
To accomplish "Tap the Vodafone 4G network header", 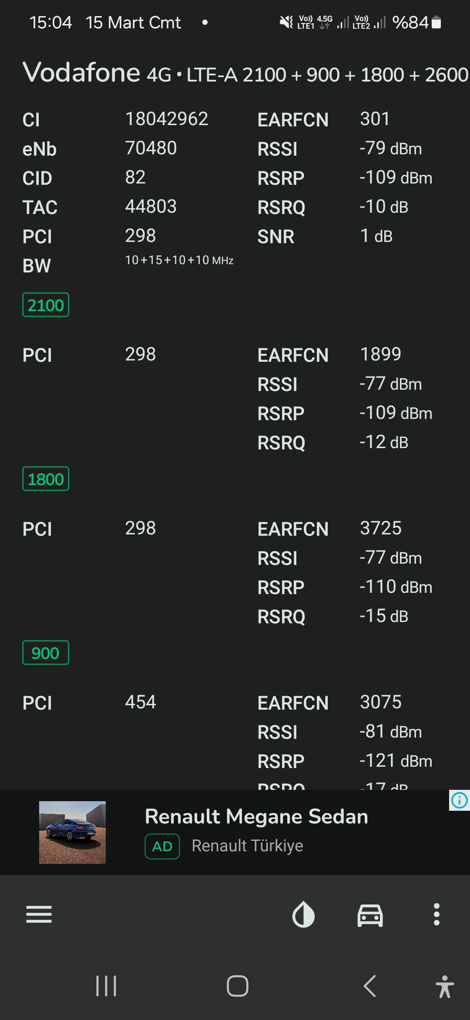I will pyautogui.click(x=245, y=73).
